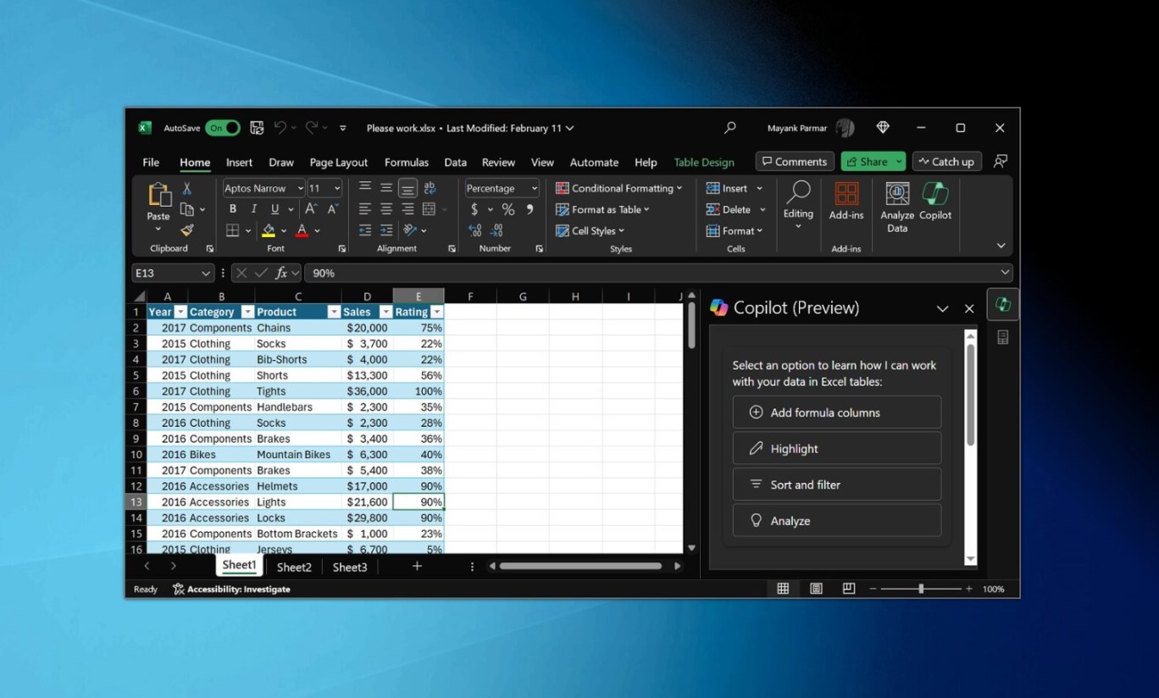Cut selection with the scissors icon
1159x698 pixels.
click(x=187, y=188)
